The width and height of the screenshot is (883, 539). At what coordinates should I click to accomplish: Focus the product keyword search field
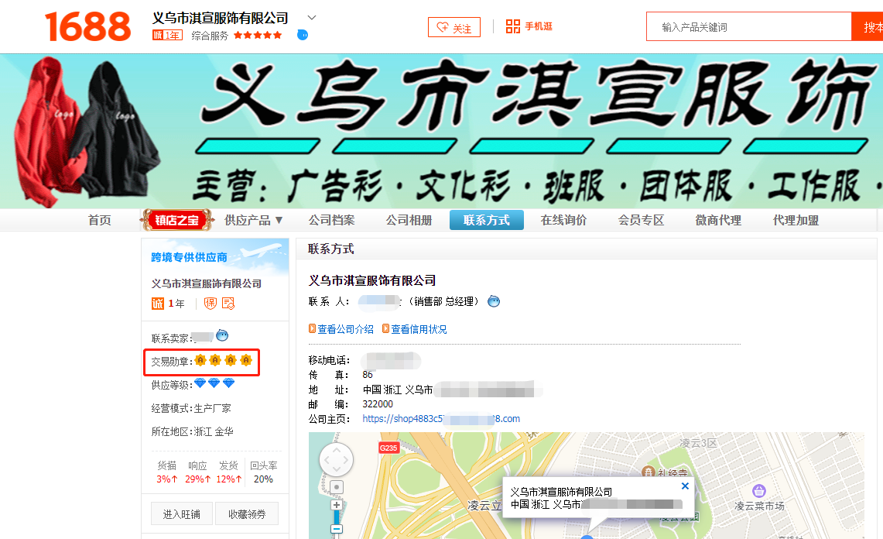pyautogui.click(x=748, y=26)
